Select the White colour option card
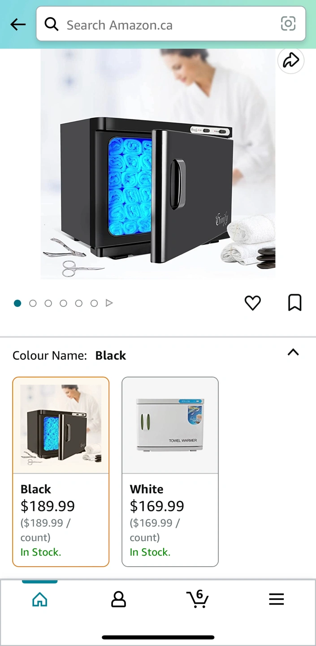316x646 pixels. tap(170, 472)
